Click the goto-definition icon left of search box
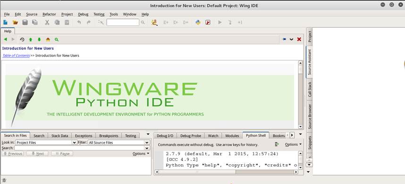The image size is (405, 184). pyautogui.click(x=101, y=23)
